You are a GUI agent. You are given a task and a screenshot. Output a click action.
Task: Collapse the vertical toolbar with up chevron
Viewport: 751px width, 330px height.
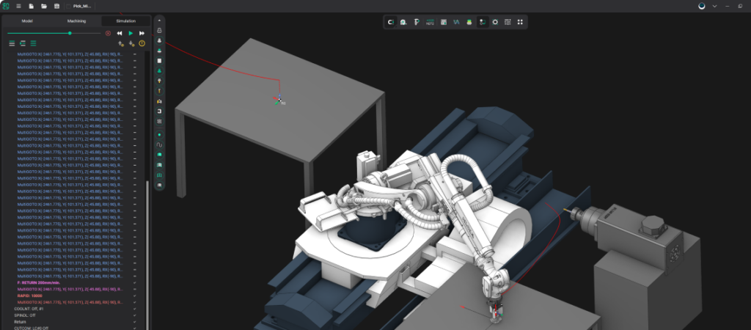click(x=159, y=21)
